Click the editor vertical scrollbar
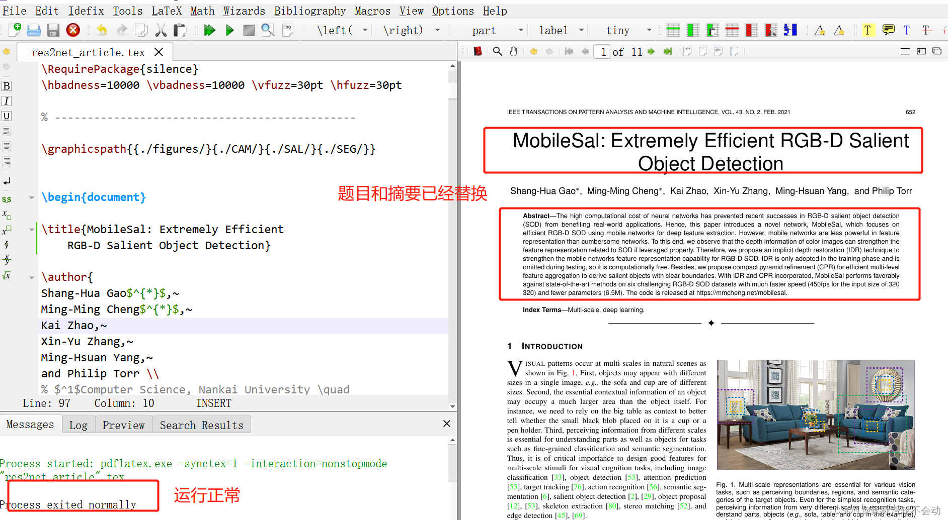This screenshot has height=520, width=948. (452, 236)
